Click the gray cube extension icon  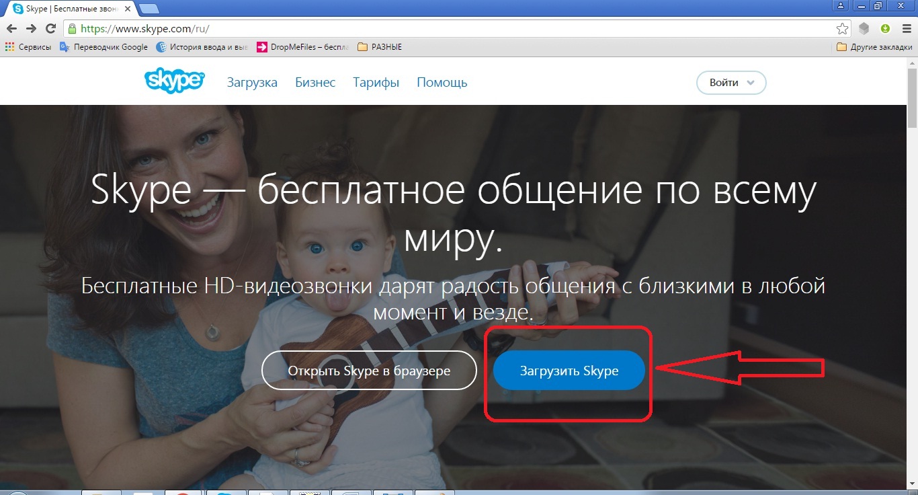click(865, 29)
